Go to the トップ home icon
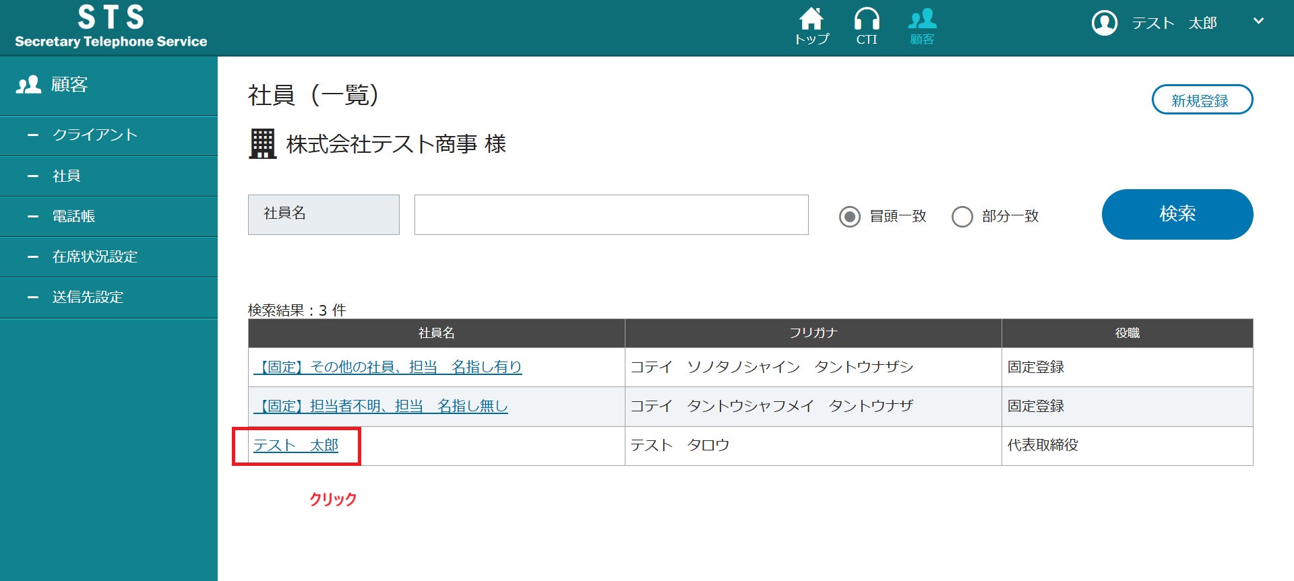This screenshot has height=581, width=1294. [x=811, y=20]
